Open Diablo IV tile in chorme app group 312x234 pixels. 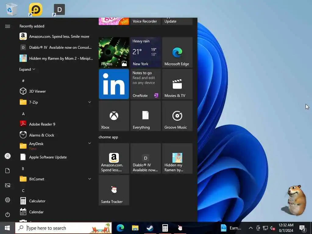(145, 158)
